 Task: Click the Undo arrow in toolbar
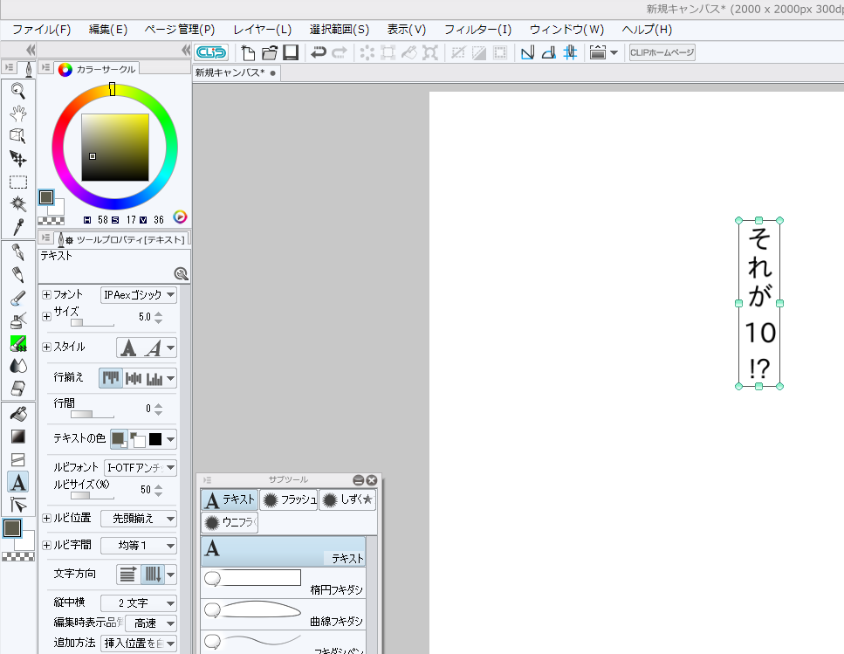319,52
